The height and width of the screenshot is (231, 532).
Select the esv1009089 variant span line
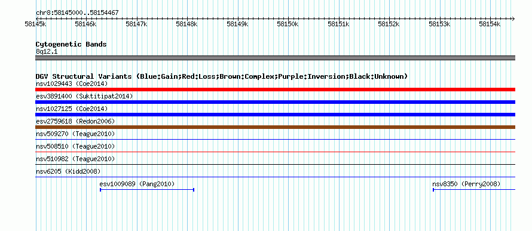coord(147,190)
